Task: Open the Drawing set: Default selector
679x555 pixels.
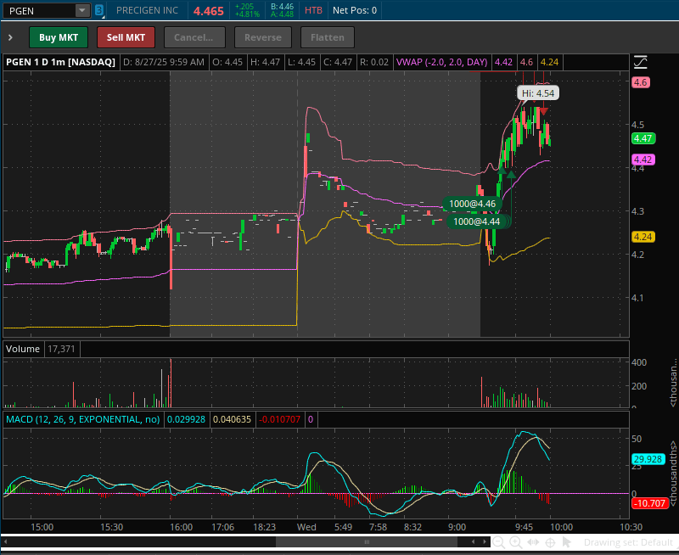Action: point(627,542)
